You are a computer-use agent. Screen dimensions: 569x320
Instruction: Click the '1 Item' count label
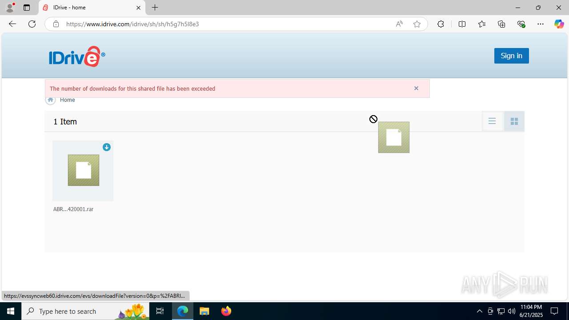click(65, 122)
